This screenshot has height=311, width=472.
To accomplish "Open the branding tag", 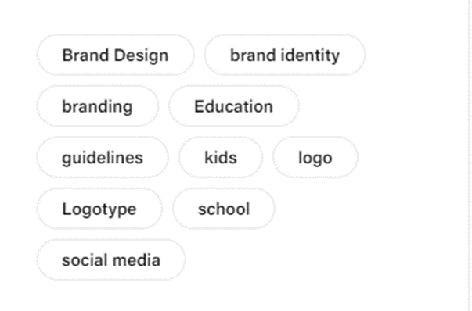I will click(98, 106).
